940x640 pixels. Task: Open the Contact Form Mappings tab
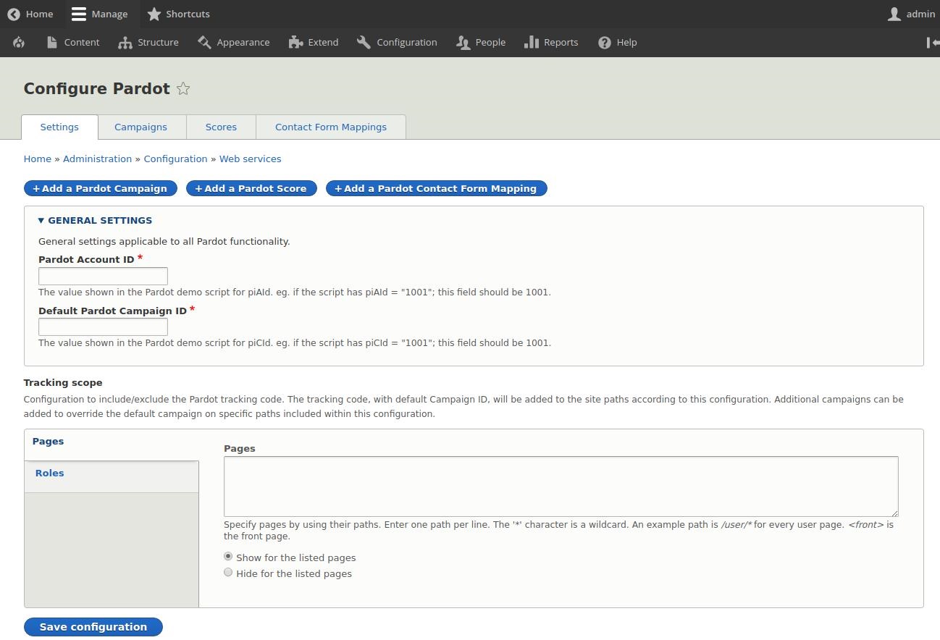[x=330, y=127]
